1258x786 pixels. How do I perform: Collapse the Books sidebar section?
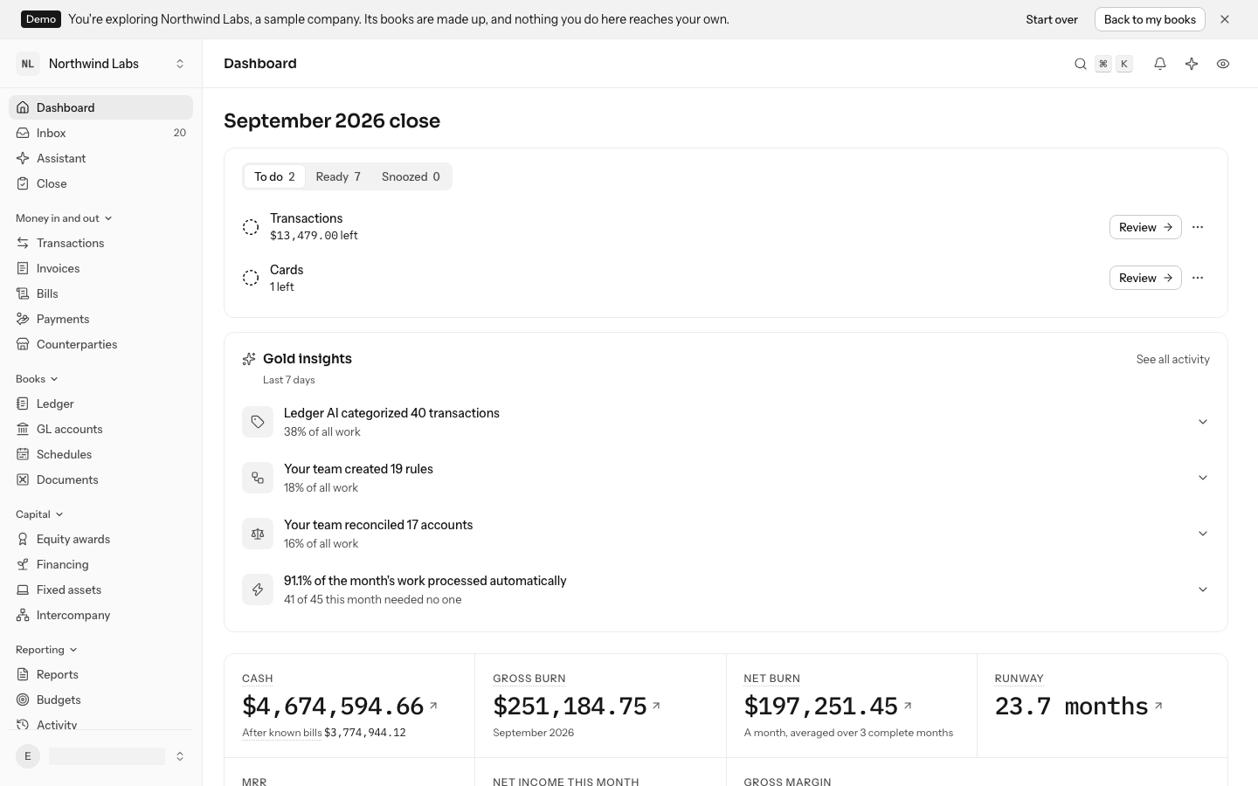click(x=37, y=379)
